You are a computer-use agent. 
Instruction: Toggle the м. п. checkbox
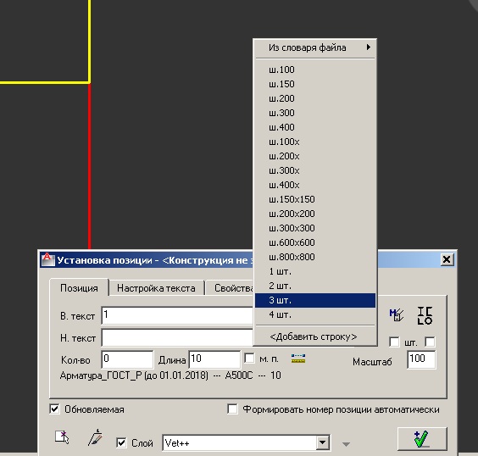(249, 359)
